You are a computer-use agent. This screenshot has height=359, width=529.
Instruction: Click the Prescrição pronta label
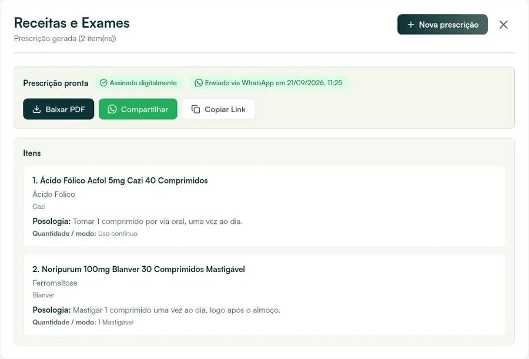point(56,83)
